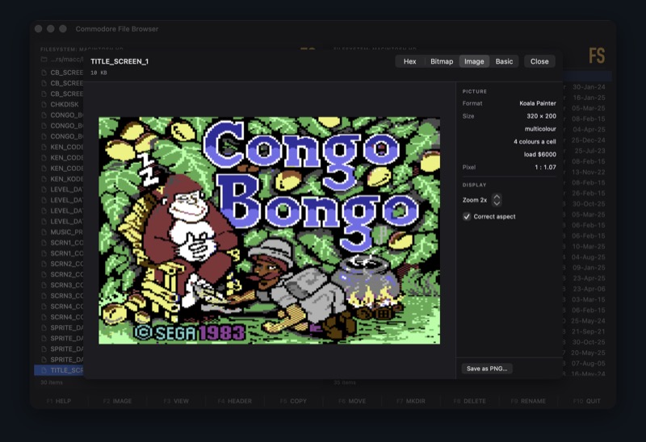Switch to the Bitmap view tab
Viewport: 646px width, 442px height.
point(442,61)
